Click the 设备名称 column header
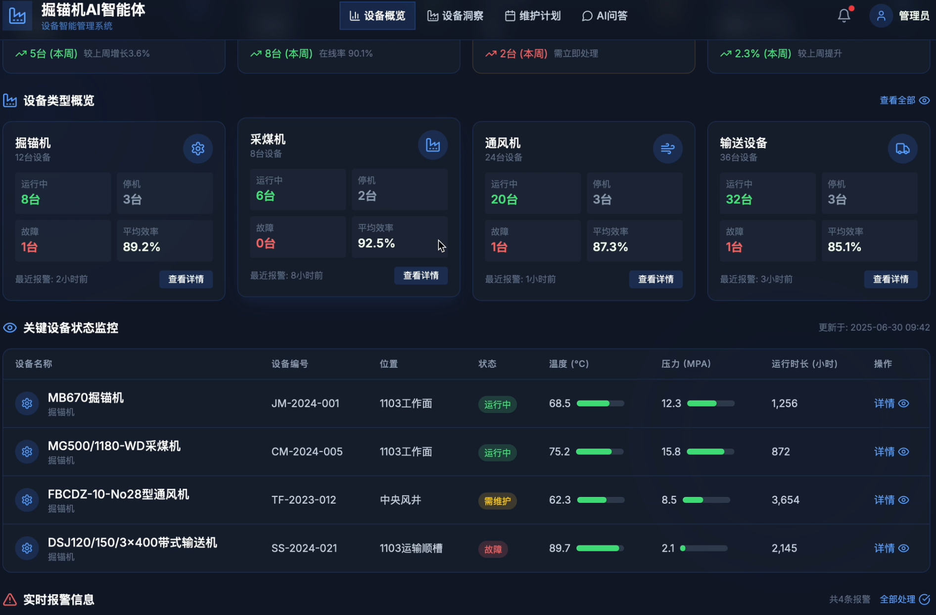 point(34,364)
